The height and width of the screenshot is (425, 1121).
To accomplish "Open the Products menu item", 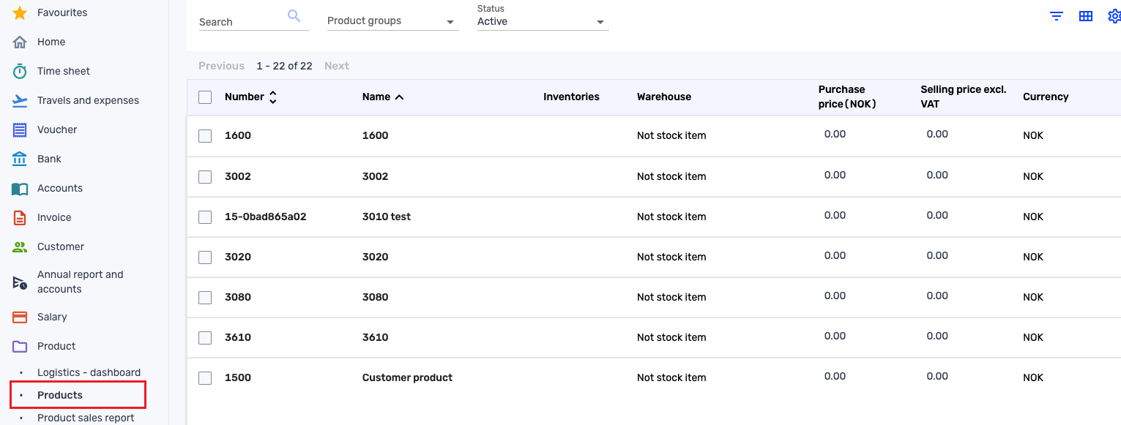I will click(60, 394).
